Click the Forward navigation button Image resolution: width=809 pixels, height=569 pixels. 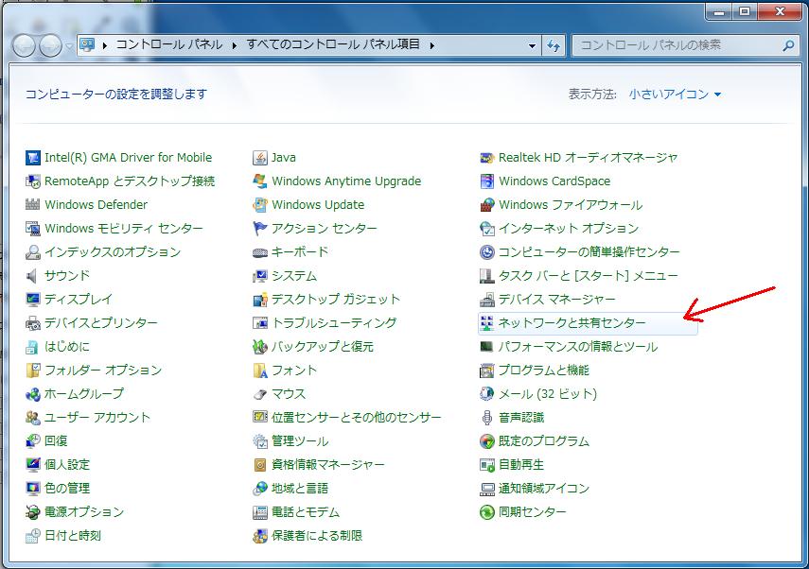[50, 46]
